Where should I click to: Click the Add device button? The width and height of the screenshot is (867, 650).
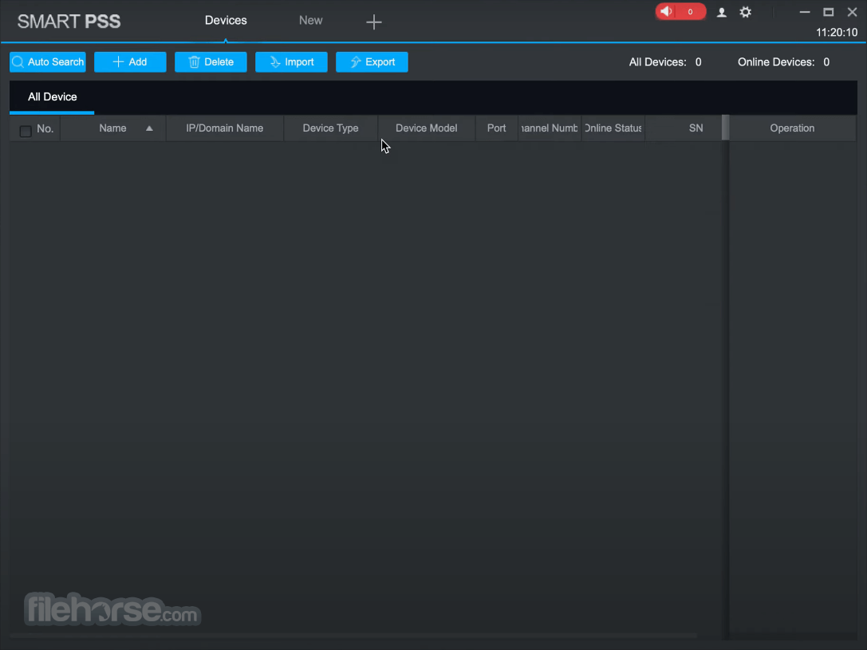[x=130, y=62]
